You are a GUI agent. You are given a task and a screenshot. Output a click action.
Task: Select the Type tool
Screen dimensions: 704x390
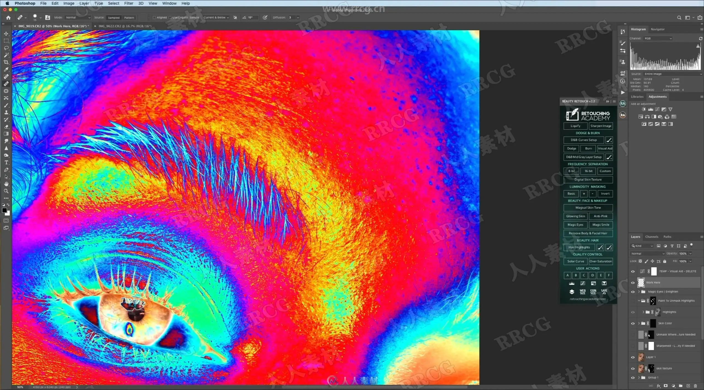point(6,162)
